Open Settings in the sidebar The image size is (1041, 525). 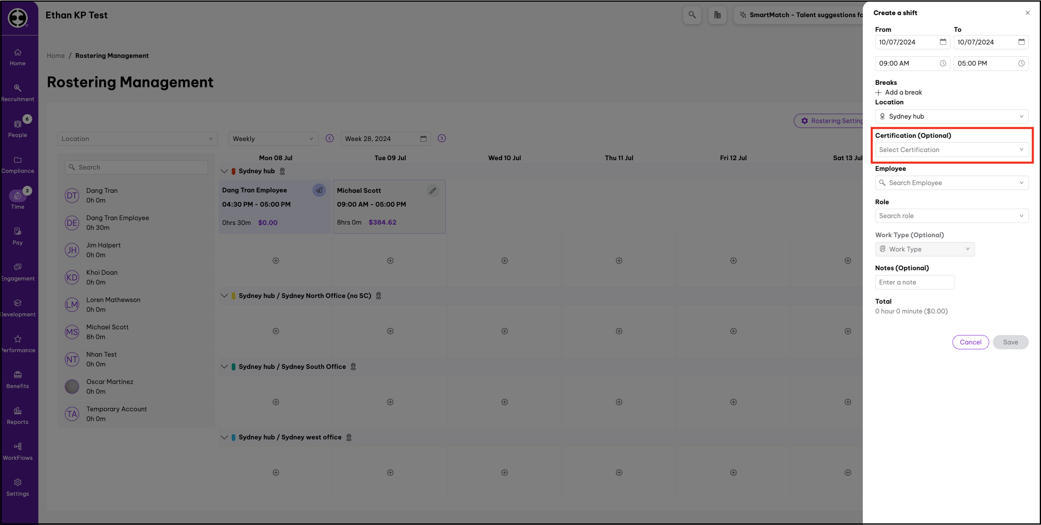18,487
